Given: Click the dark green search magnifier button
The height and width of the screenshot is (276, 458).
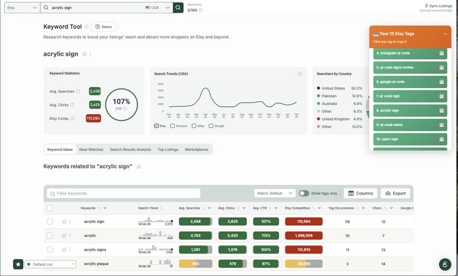Looking at the screenshot, I should (178, 7).
